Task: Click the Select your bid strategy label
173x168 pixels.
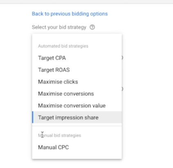Action: coord(59,27)
